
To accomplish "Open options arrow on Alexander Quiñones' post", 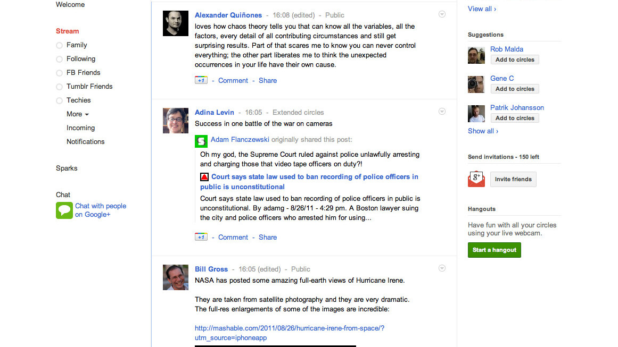I will tap(442, 14).
